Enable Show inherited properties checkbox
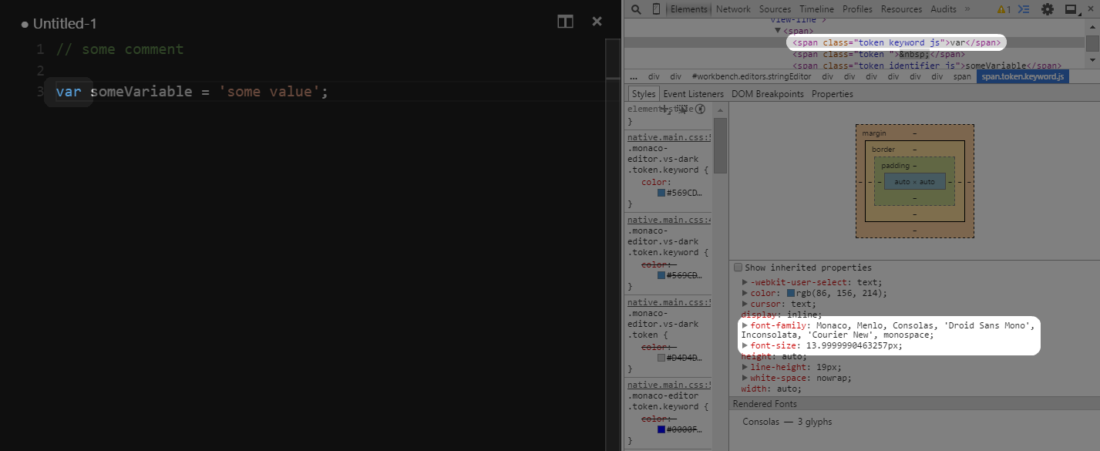1100x451 pixels. [x=738, y=268]
